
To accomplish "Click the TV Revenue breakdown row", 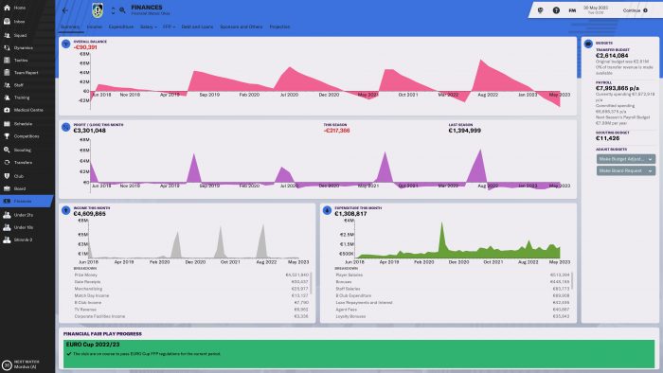I will click(x=191, y=310).
